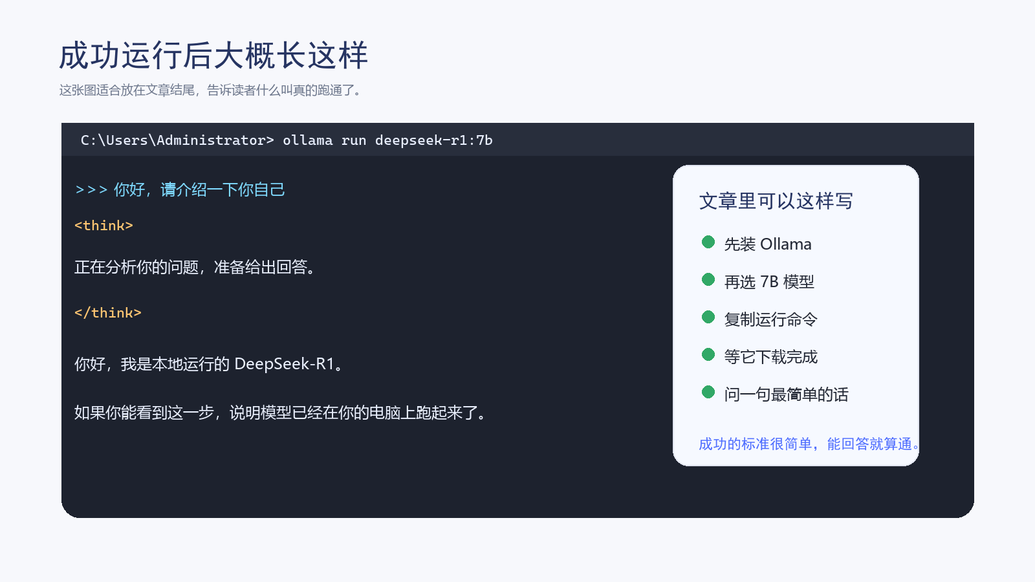Click the line 正在分析你的问题，准备给出回答。
Screen dimensions: 1035x582
point(196,267)
